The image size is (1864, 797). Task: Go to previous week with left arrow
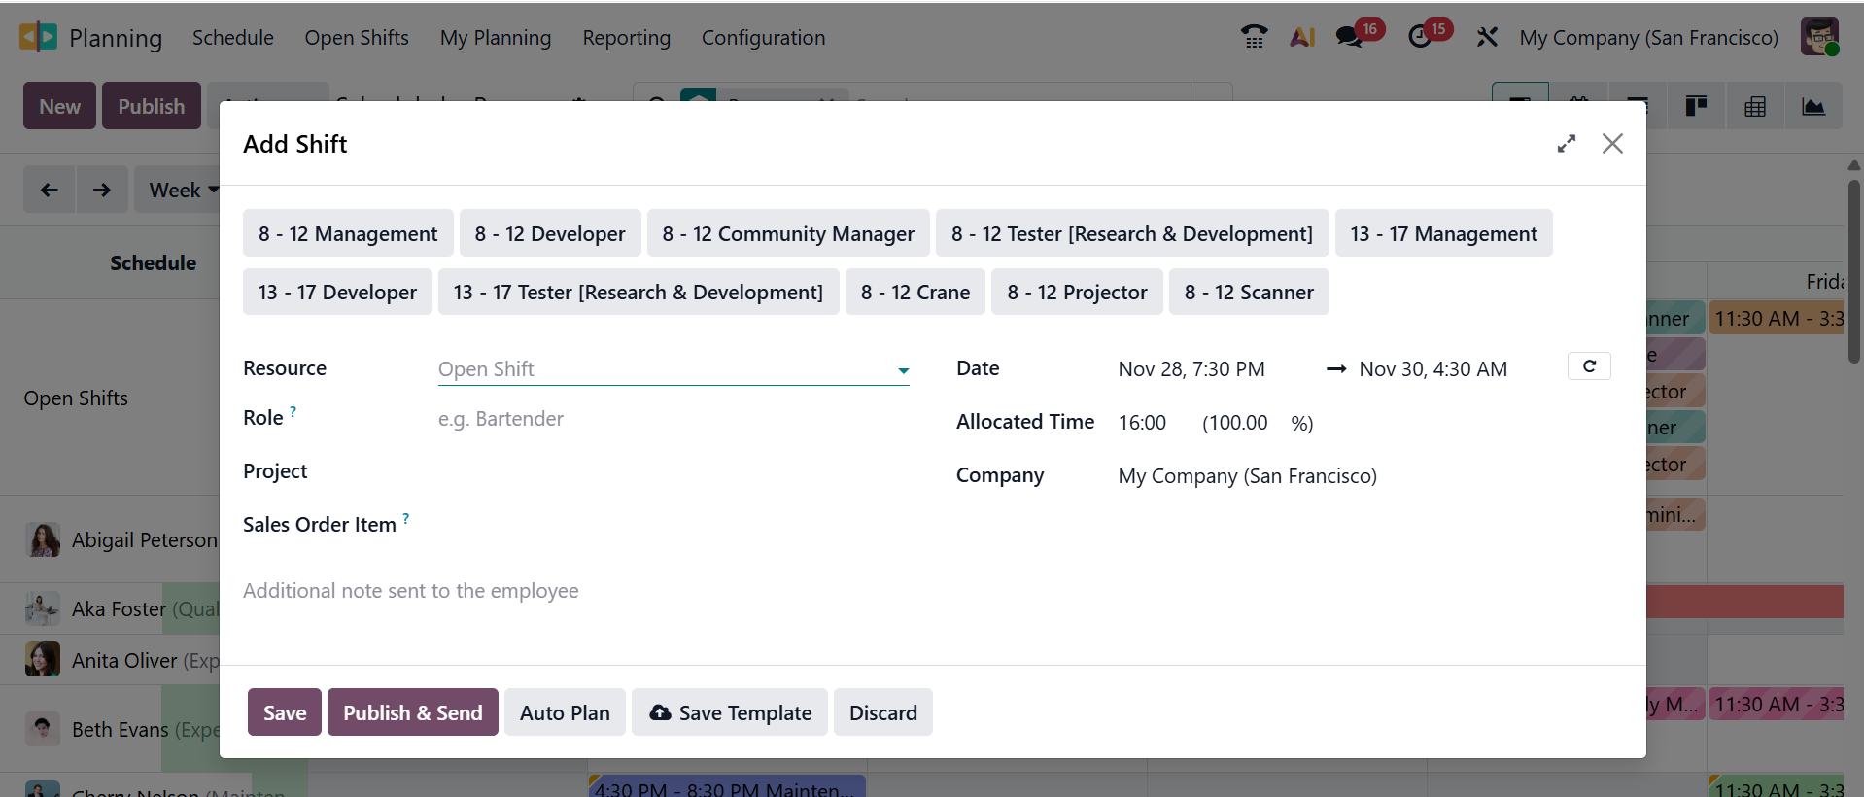[50, 191]
